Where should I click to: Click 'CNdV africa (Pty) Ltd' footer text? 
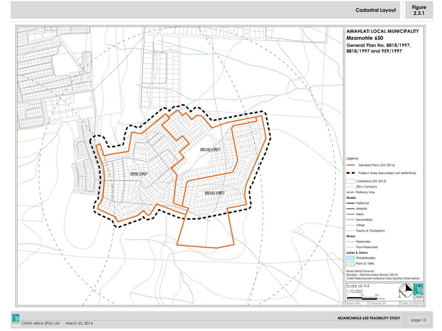coord(41,323)
